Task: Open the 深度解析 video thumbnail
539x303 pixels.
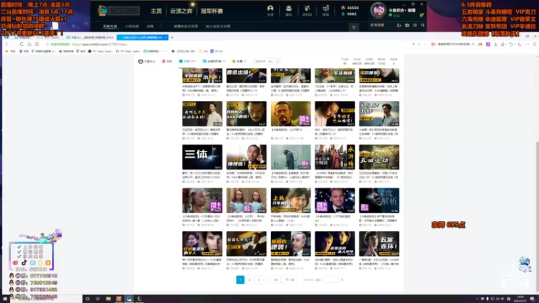Action: [x=379, y=200]
